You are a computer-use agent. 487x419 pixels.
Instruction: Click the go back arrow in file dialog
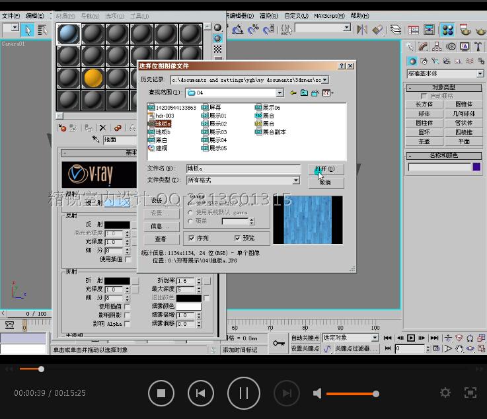293,93
